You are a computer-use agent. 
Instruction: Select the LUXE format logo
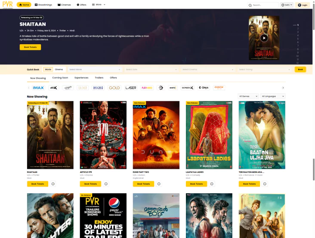83,88
